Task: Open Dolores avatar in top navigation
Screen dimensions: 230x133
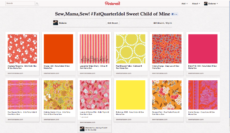Action: pos(206,4)
